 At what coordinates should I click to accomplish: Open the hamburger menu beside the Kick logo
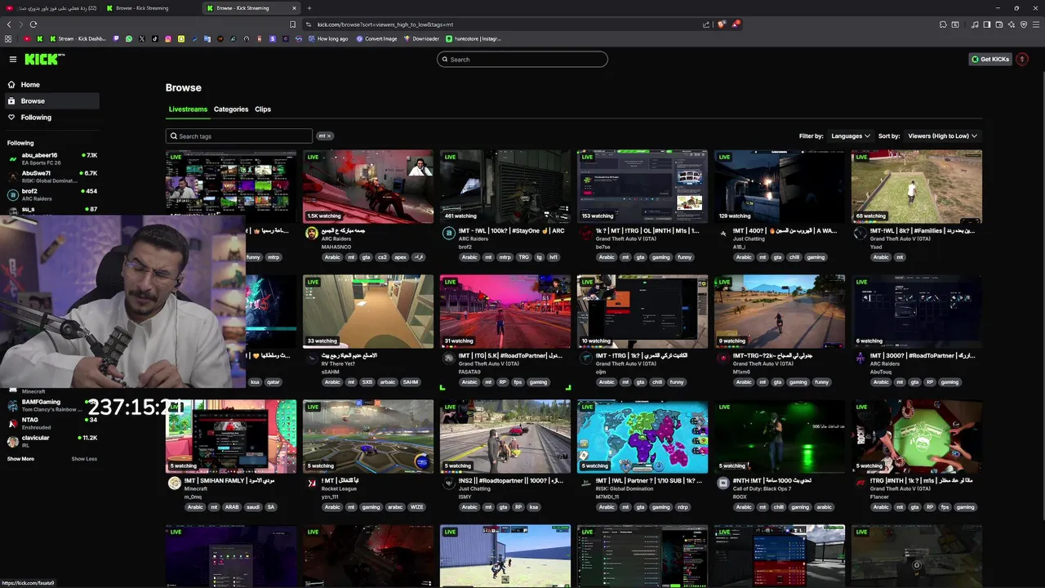click(13, 59)
